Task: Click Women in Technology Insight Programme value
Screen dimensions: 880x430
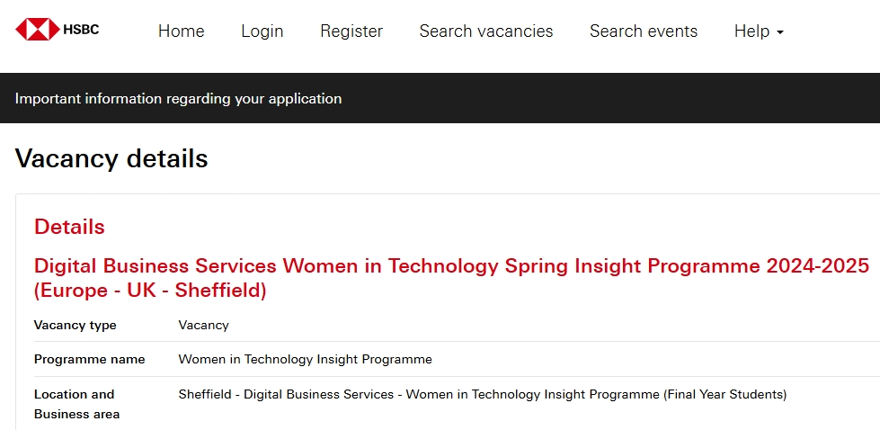Action: [306, 359]
